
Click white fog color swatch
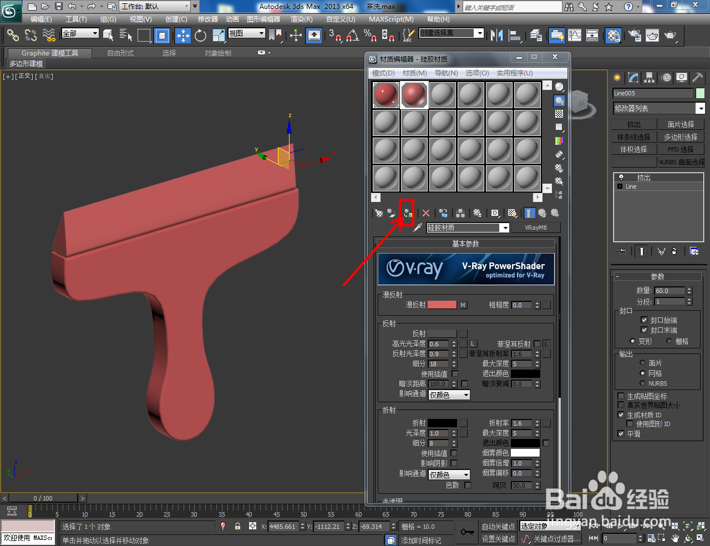pyautogui.click(x=525, y=453)
